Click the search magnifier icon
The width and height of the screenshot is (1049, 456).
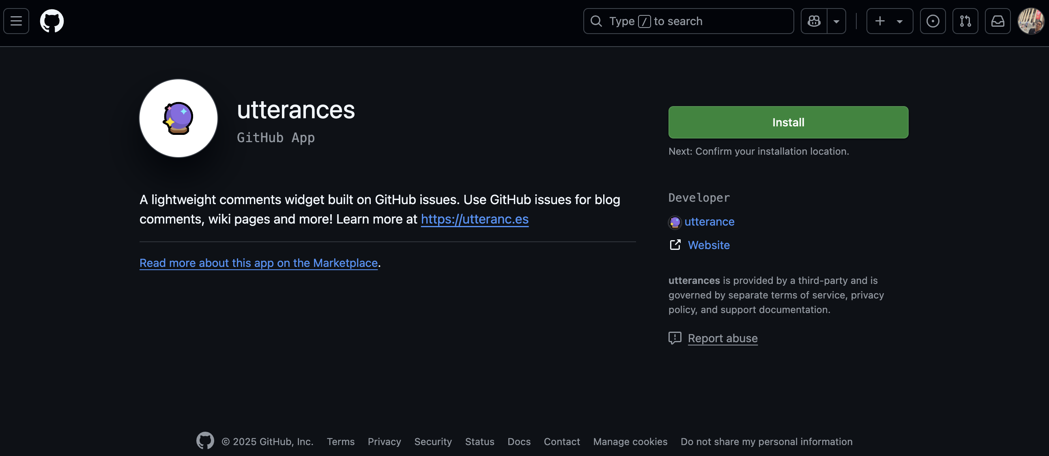596,21
